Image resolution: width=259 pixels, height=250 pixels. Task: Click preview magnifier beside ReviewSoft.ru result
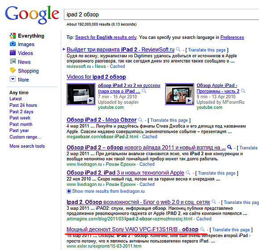178,49
